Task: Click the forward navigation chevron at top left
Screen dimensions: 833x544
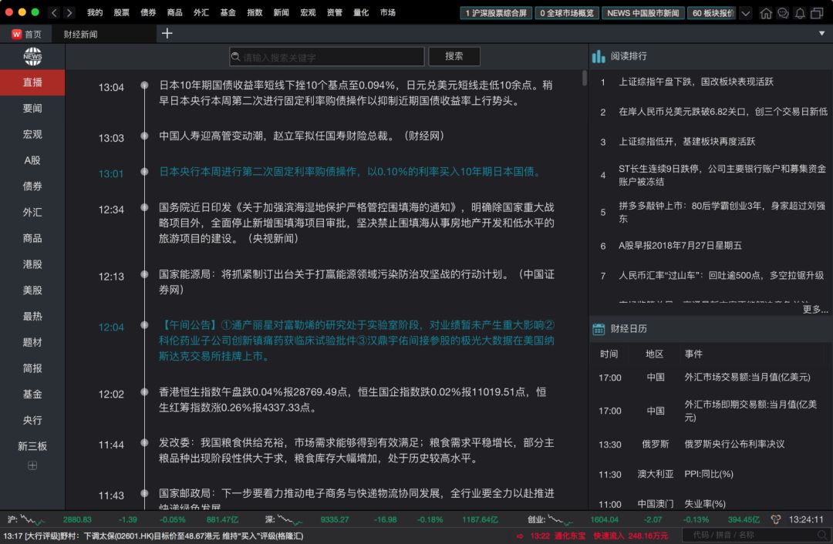Action: [68, 12]
